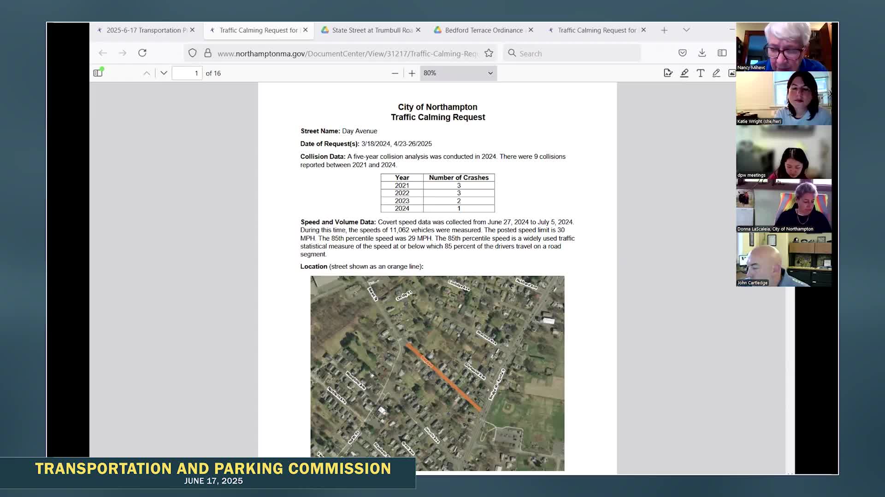The width and height of the screenshot is (885, 497).
Task: Select the PDF text annotation tool
Action: pos(701,73)
